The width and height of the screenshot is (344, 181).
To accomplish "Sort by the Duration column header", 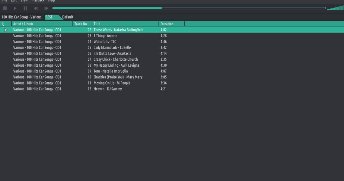I will [x=167, y=24].
